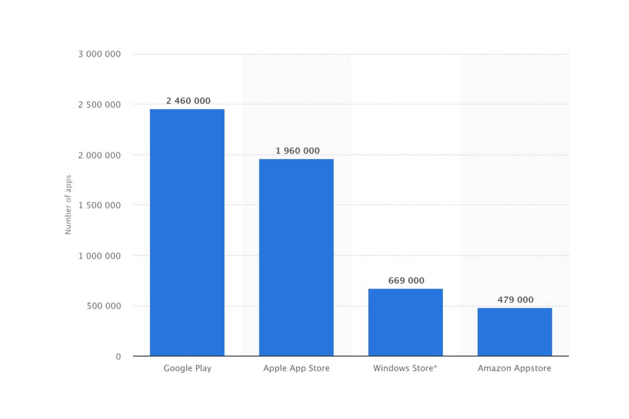Click the Windows Store bar
This screenshot has height=419, width=629.
click(405, 323)
